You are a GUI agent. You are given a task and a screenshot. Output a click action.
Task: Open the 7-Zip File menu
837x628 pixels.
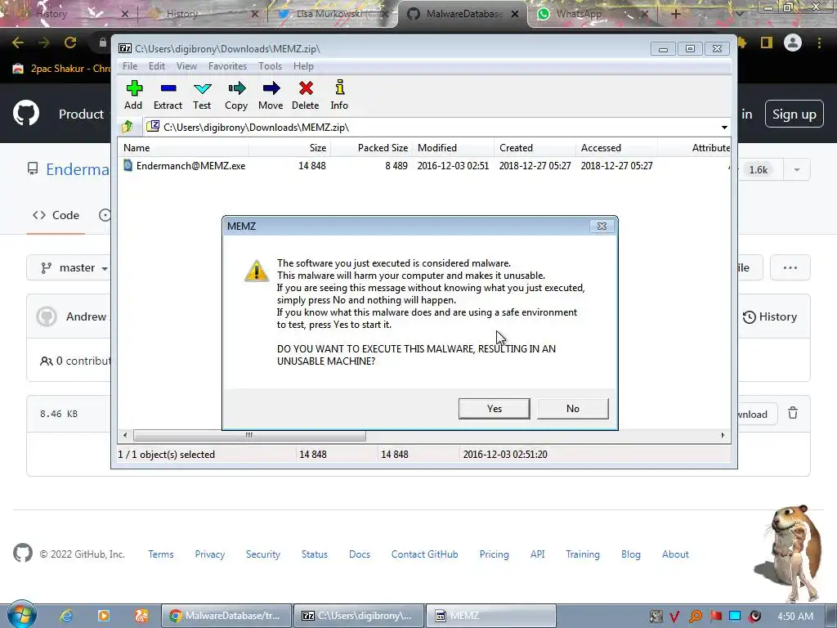click(x=130, y=66)
